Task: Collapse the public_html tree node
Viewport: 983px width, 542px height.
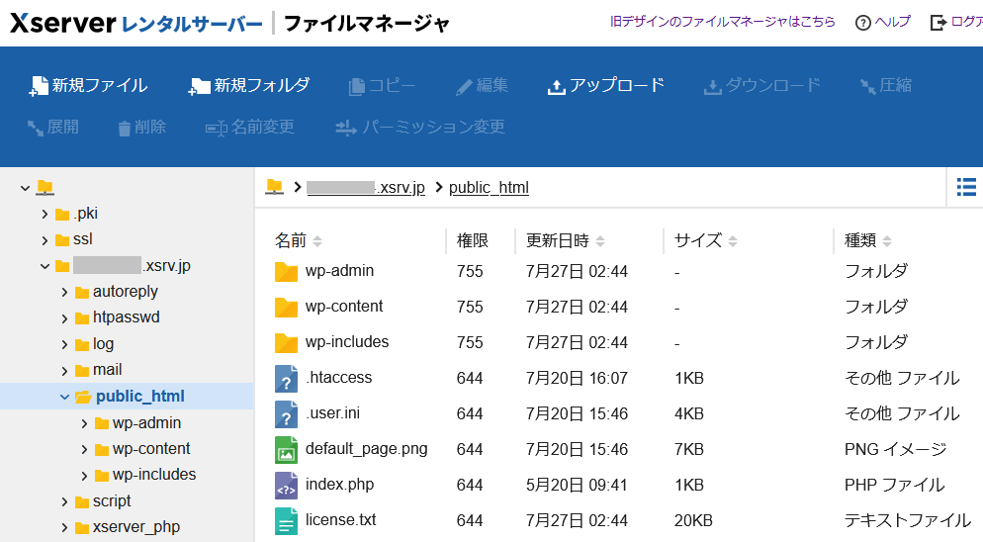Action: [x=64, y=397]
